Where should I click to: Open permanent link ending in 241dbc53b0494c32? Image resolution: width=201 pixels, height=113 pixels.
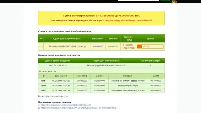coord(66,105)
